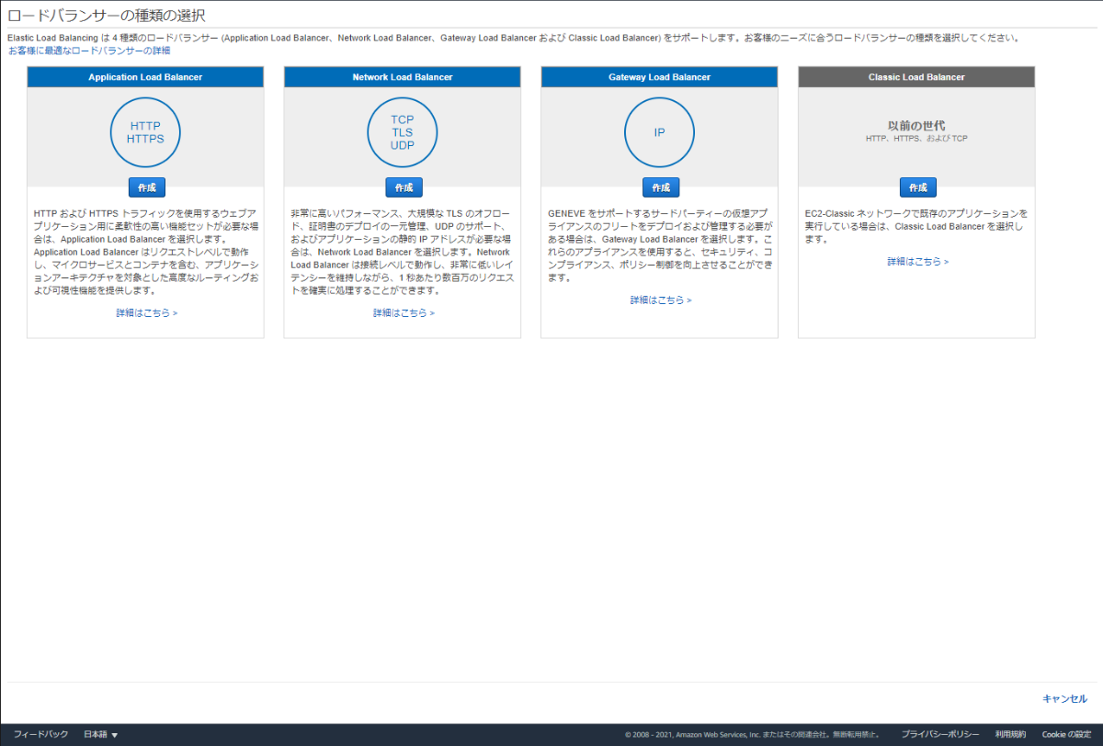The height and width of the screenshot is (746, 1103).
Task: Click 作成 under Network Load Balancer
Action: (404, 187)
